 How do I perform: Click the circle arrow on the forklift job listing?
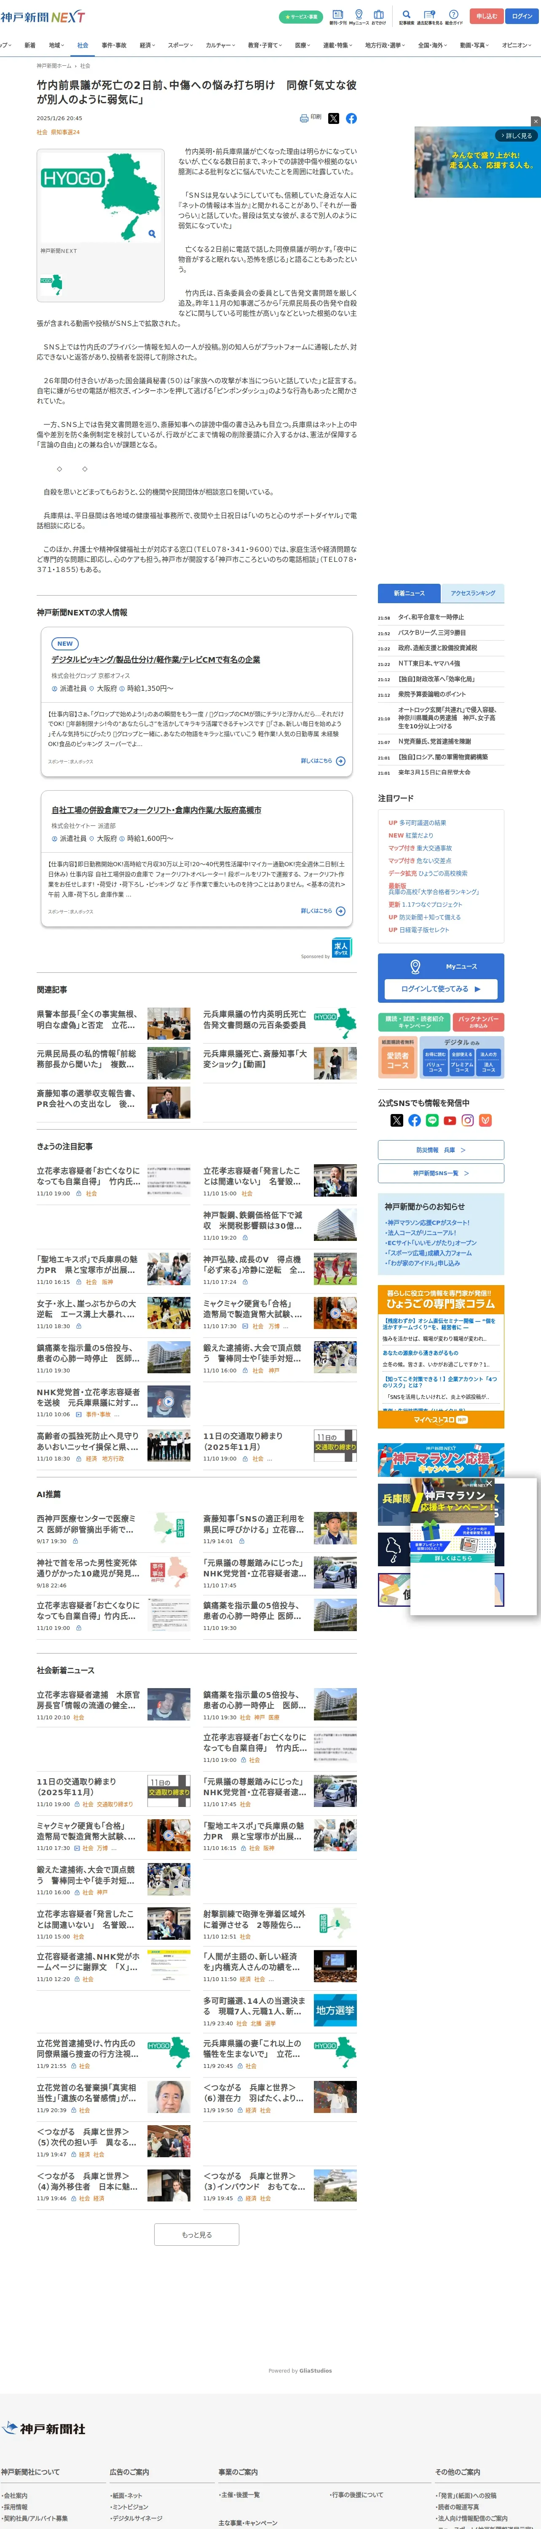341,910
